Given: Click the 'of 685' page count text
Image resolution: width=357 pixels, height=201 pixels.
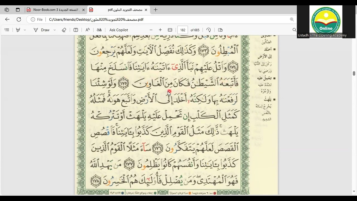Looking at the screenshot, I should pos(195,30).
